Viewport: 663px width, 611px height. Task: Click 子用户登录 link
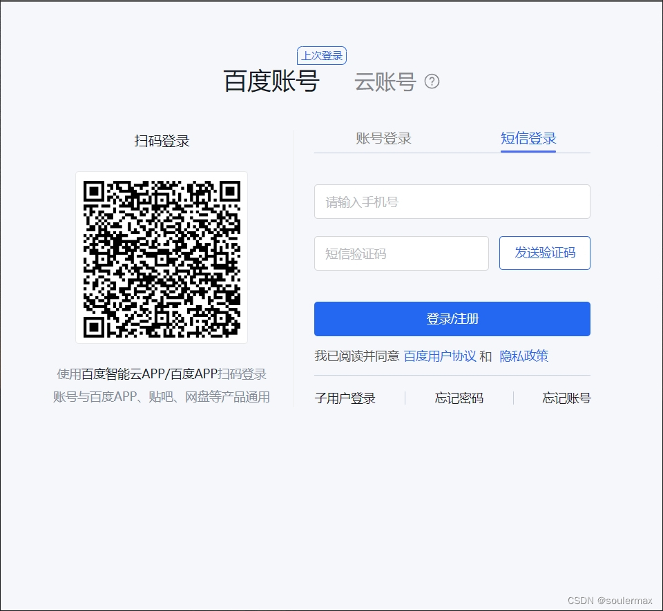[345, 398]
